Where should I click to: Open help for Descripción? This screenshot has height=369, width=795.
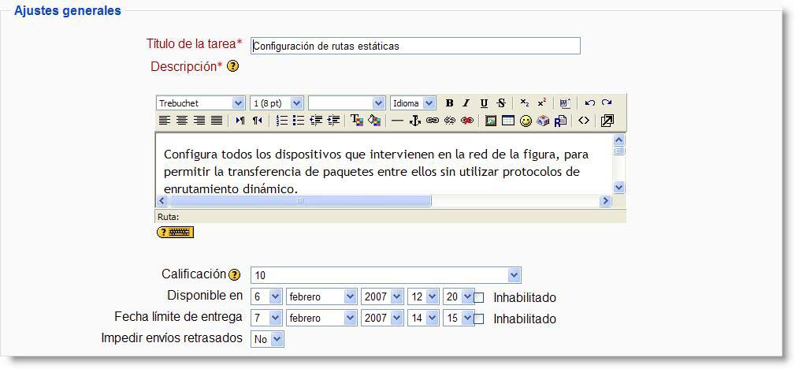(x=232, y=66)
